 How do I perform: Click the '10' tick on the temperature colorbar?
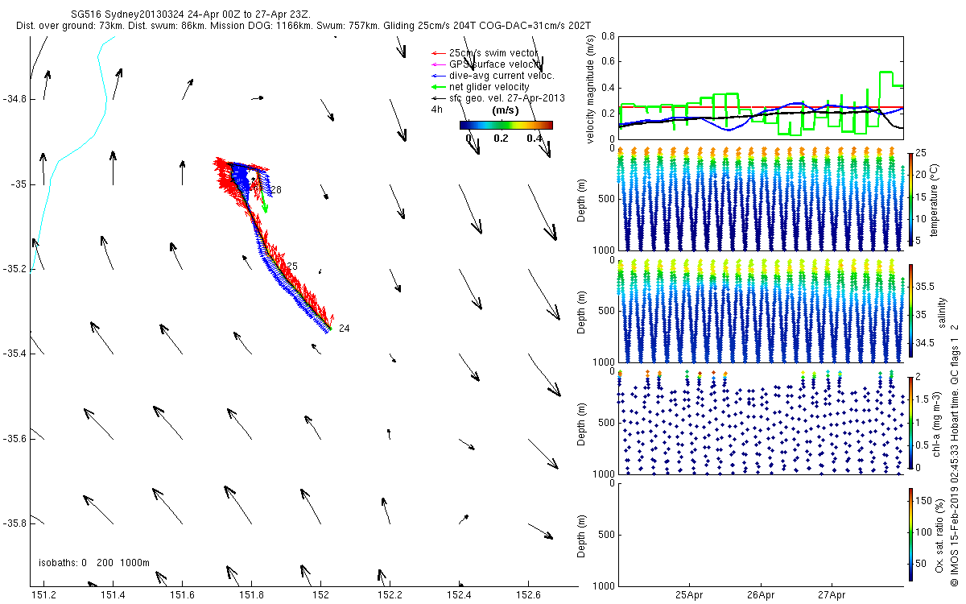click(921, 219)
